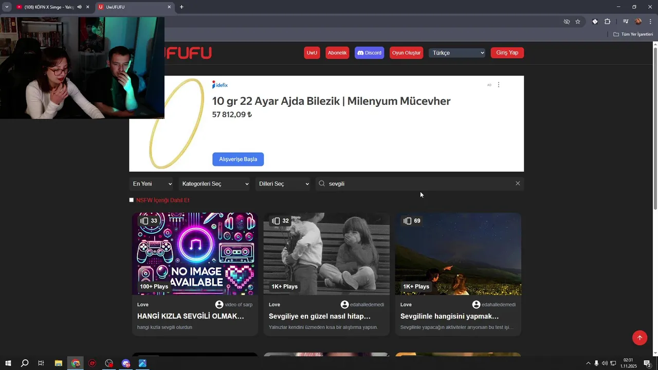This screenshot has width=658, height=370.
Task: Open a new tab with plus button
Action: pos(181,7)
